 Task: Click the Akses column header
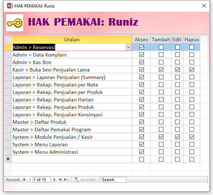click(141, 39)
